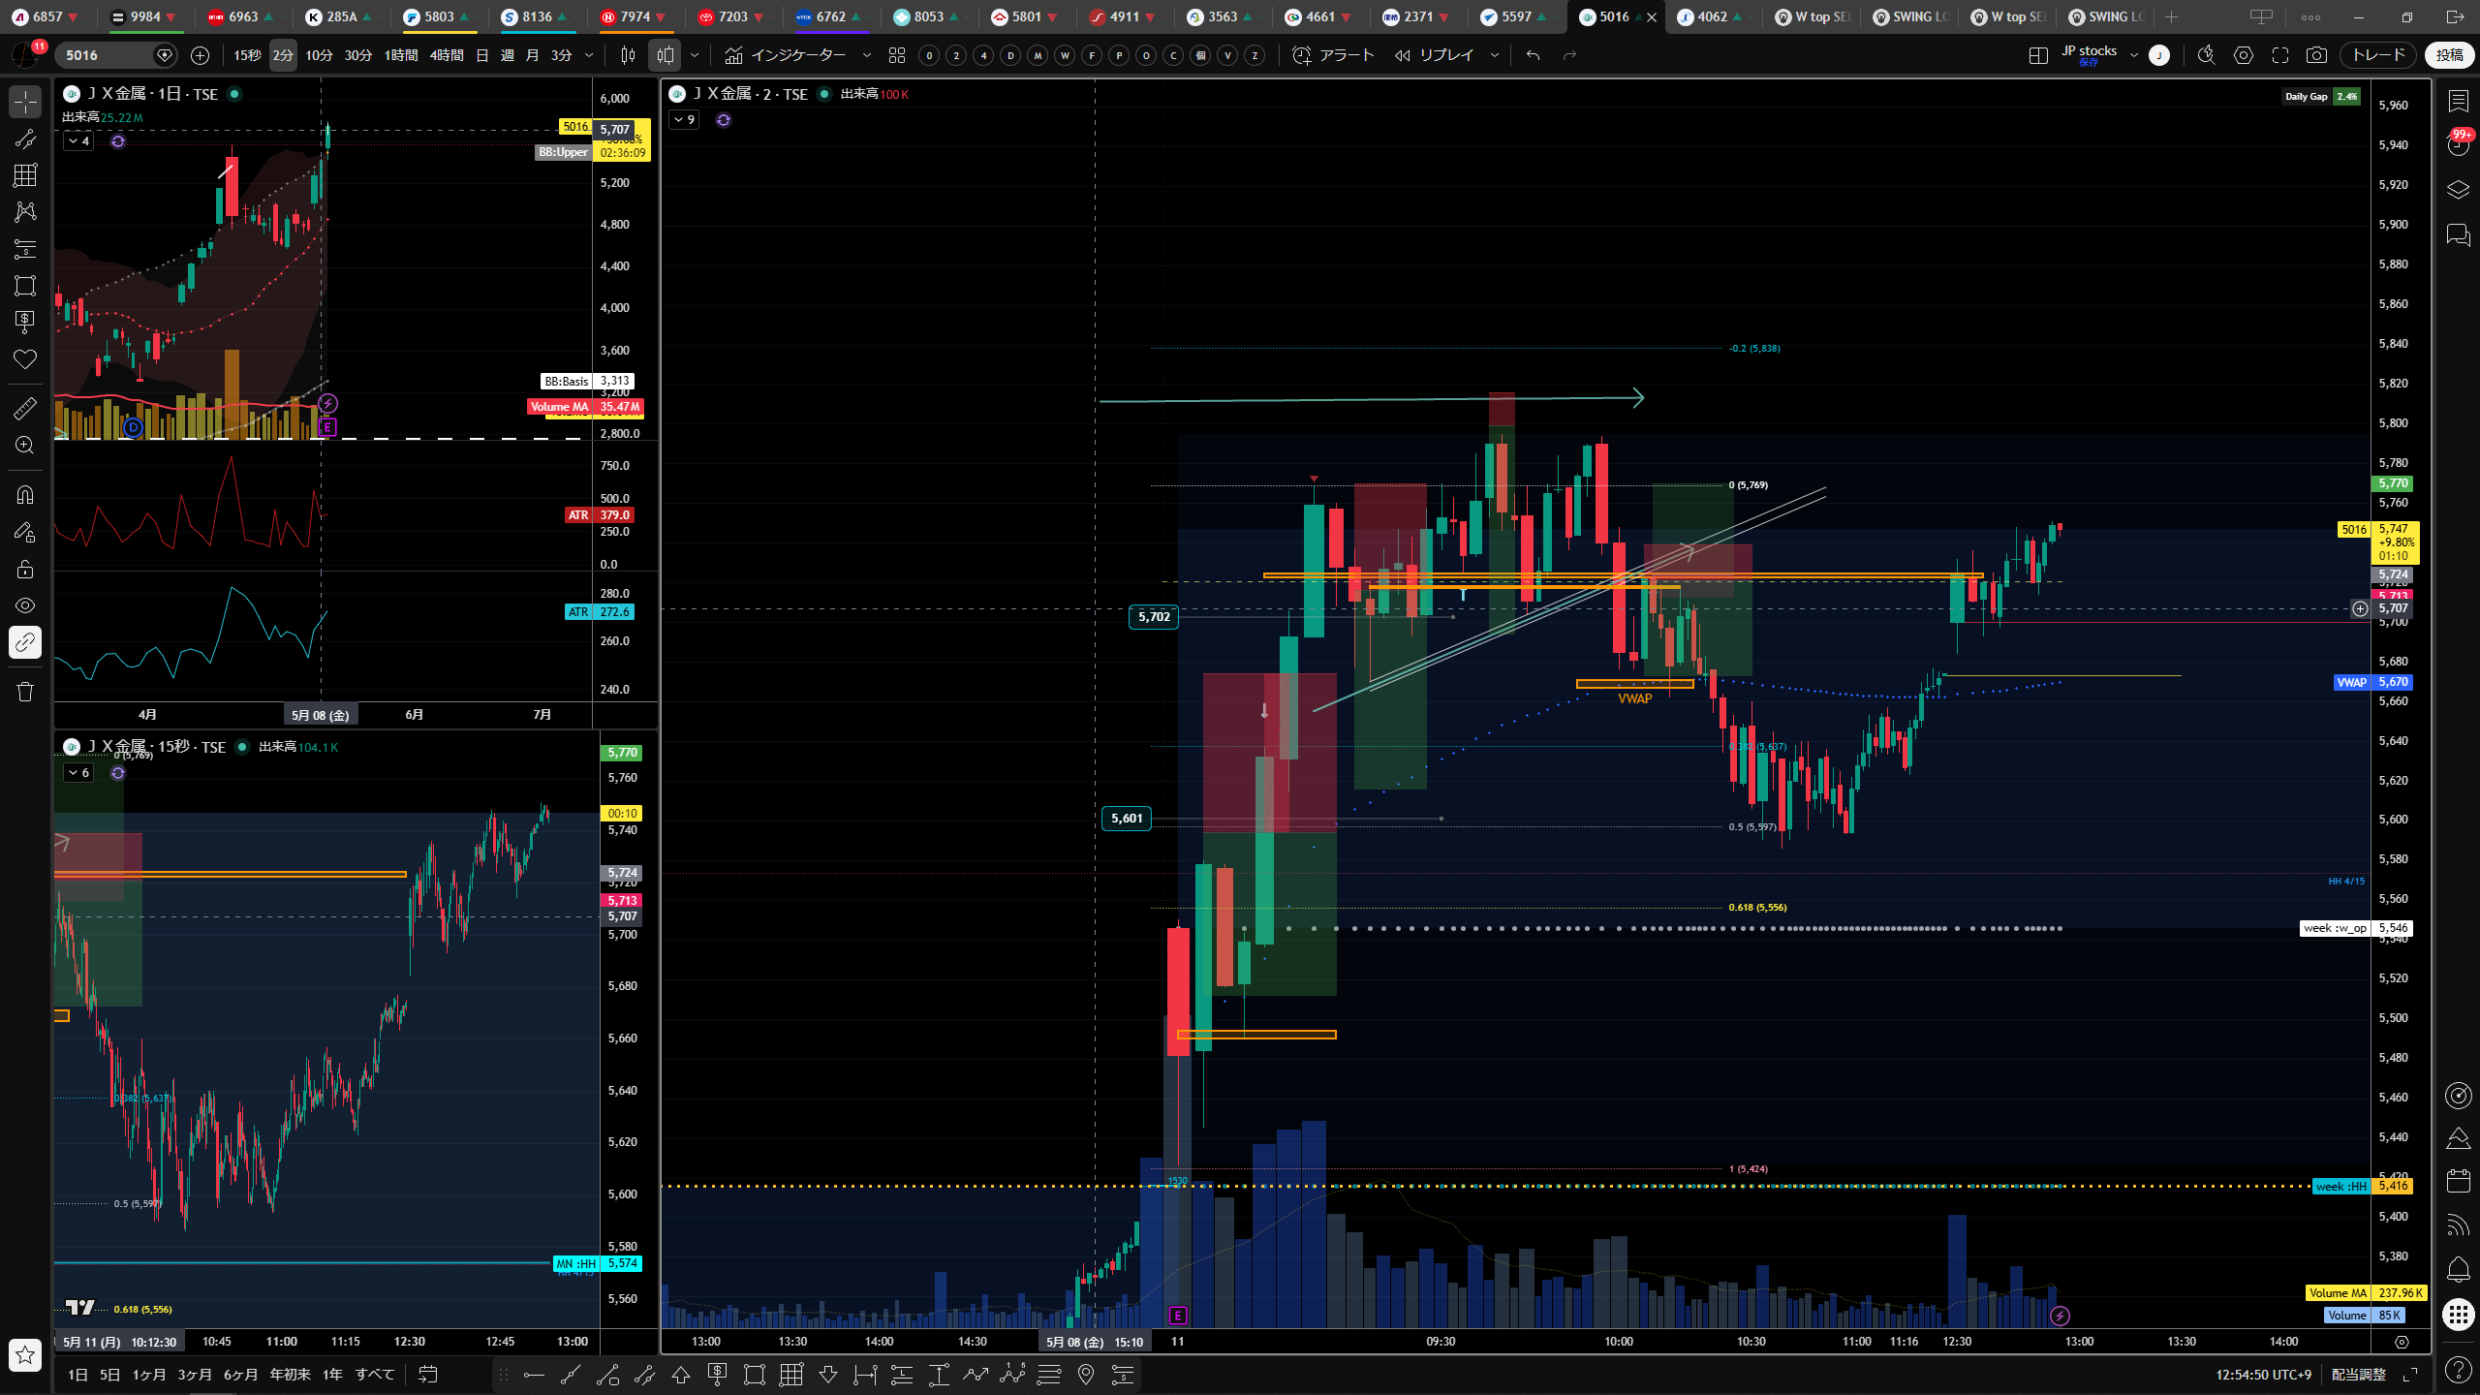This screenshot has width=2480, height=1395.
Task: Select the hollow candles chart type icon
Action: point(666,55)
